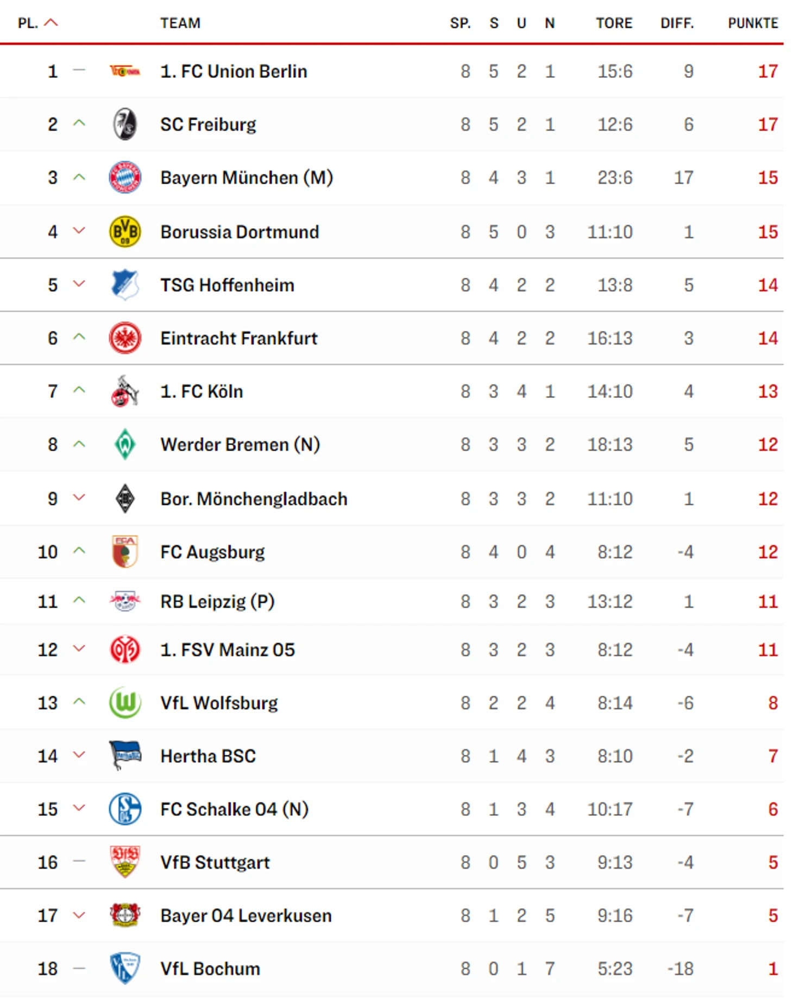Click the Werder Bremen green diamond logo
This screenshot has height=1005, width=793.
pyautogui.click(x=125, y=445)
